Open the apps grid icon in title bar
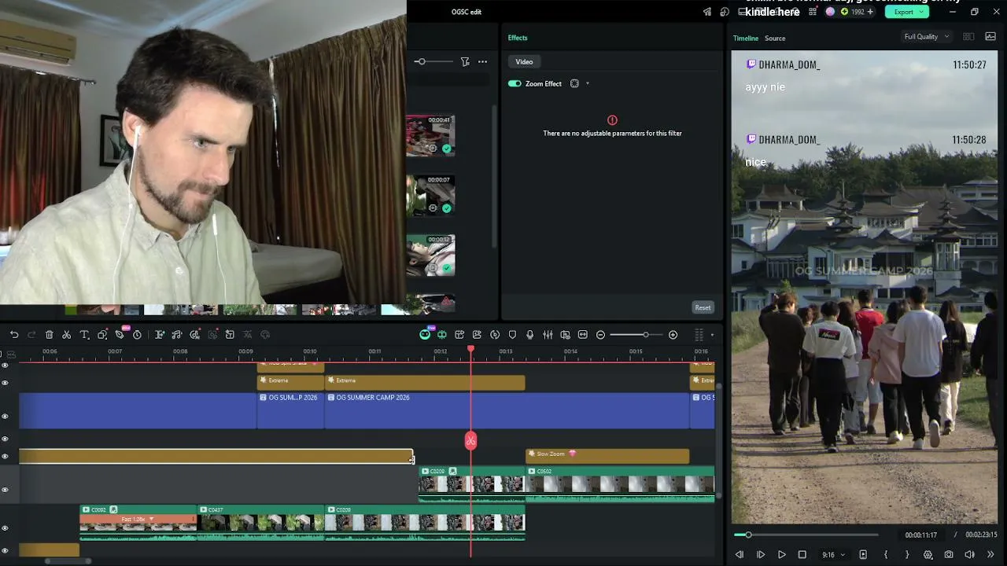This screenshot has width=1007, height=566. (x=813, y=12)
